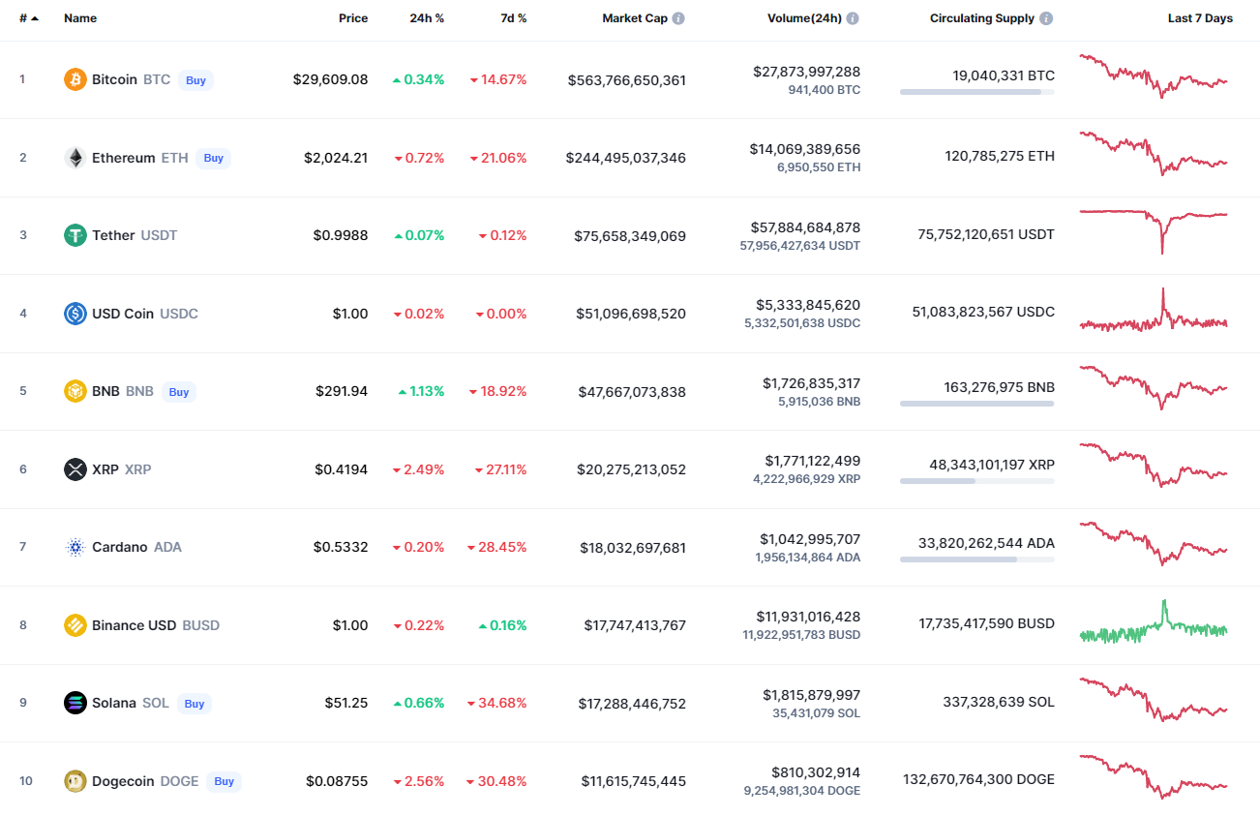1260x816 pixels.
Task: Click the Solana logo icon
Action: click(75, 703)
